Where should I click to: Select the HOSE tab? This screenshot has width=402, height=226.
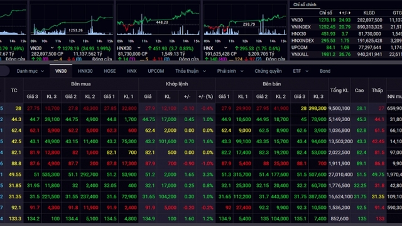tap(110, 71)
